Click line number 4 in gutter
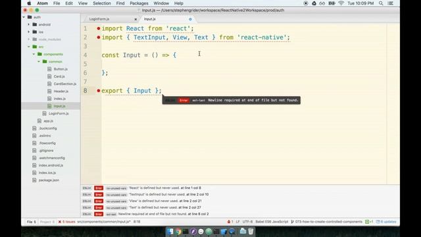The height and width of the screenshot is (237, 421). click(x=86, y=55)
